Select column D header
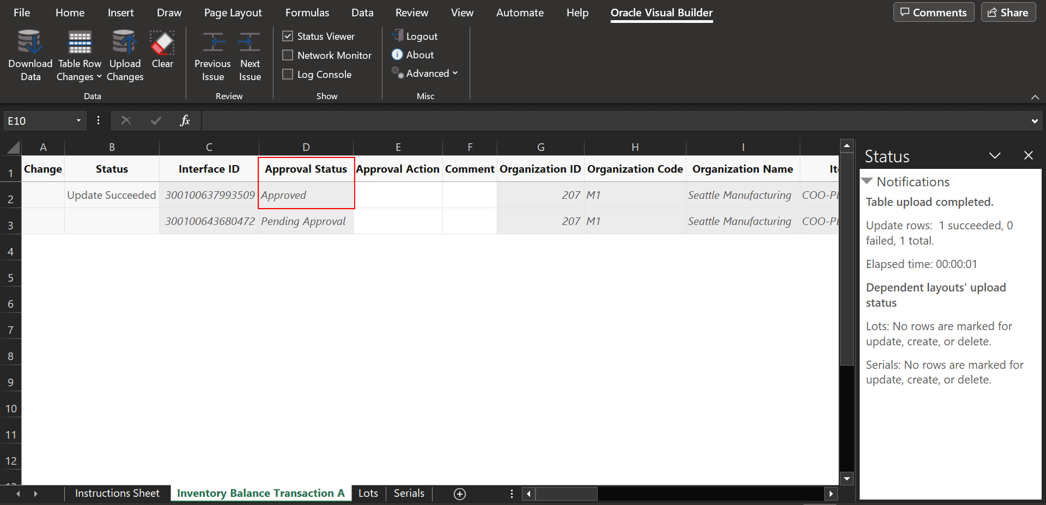The width and height of the screenshot is (1046, 505). click(x=306, y=147)
